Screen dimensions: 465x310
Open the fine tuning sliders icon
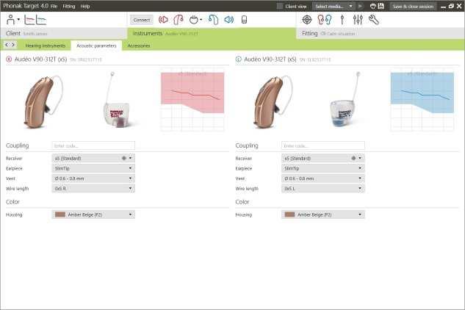click(358, 20)
